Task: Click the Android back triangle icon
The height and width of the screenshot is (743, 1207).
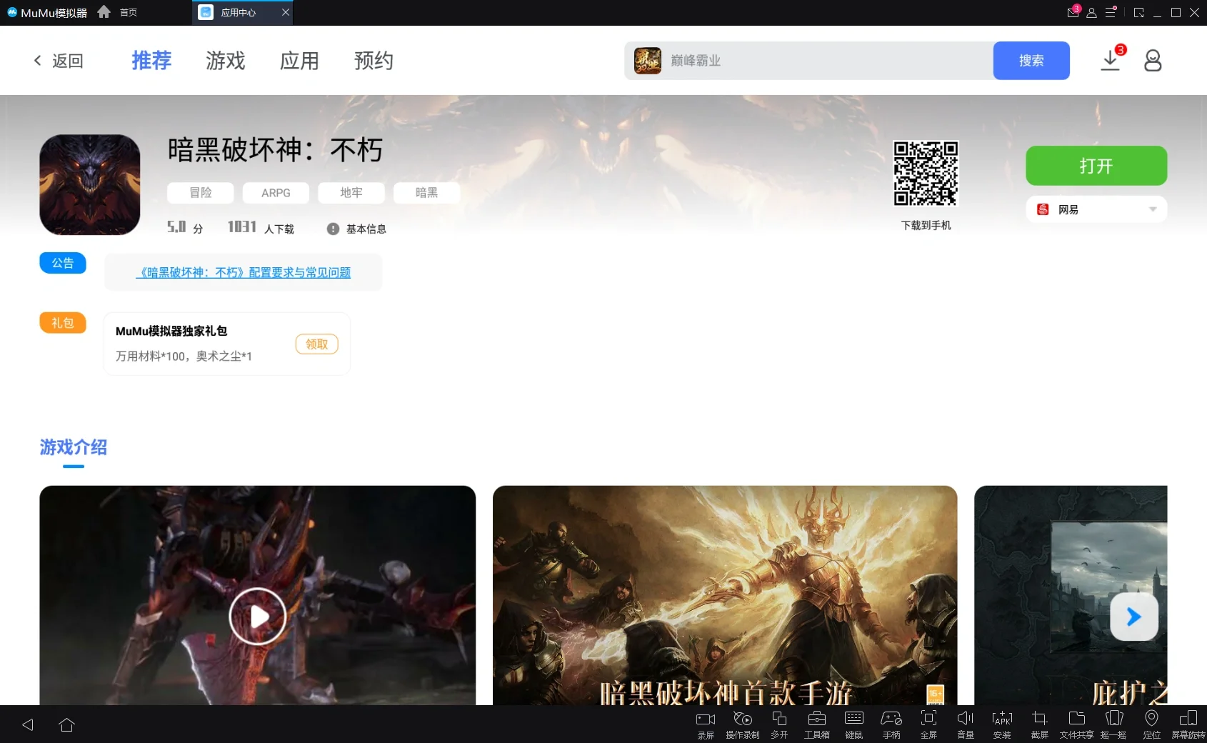Action: coord(28,724)
